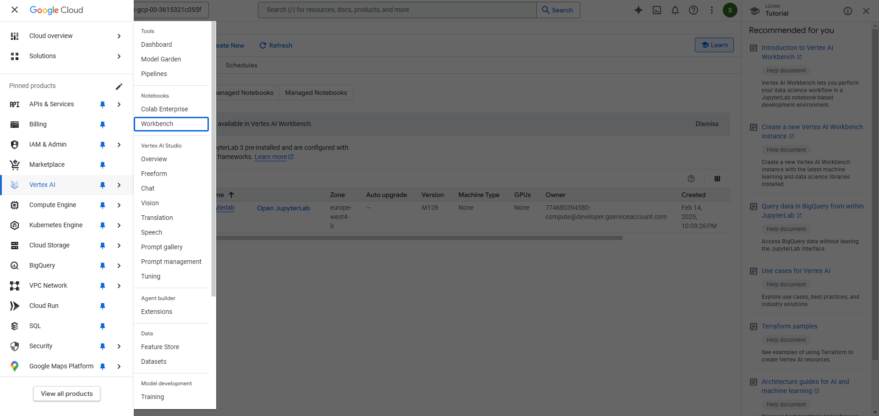Unpin Cloud Run

coord(103,306)
